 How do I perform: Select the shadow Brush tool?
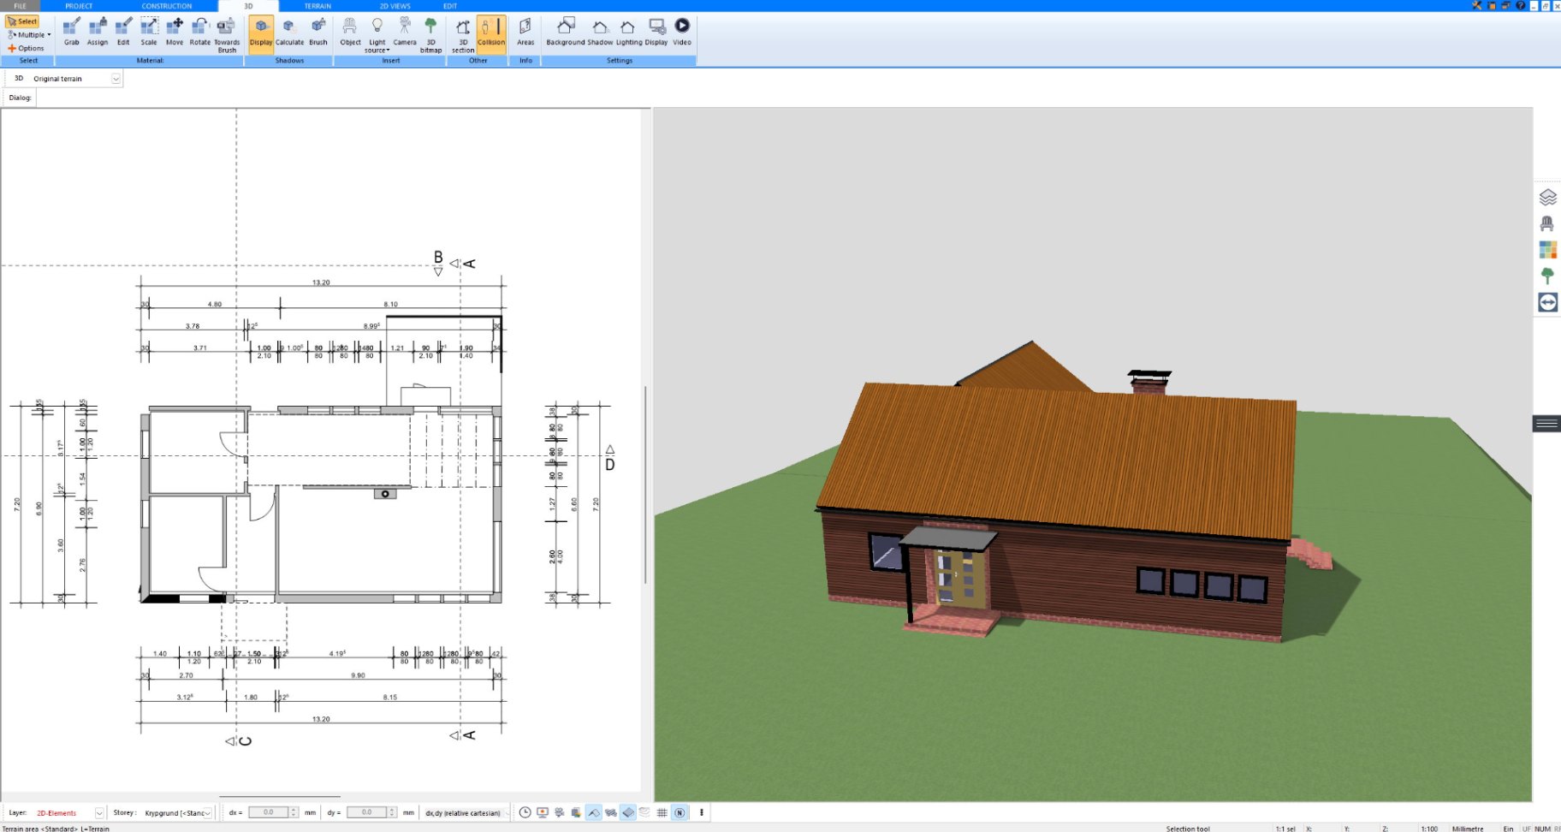coord(318,32)
